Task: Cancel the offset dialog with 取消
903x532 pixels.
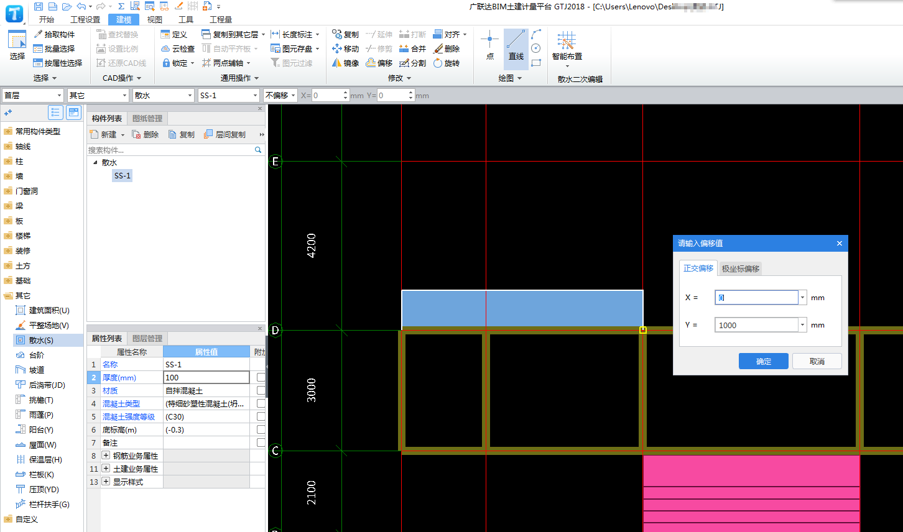Action: pyautogui.click(x=817, y=361)
